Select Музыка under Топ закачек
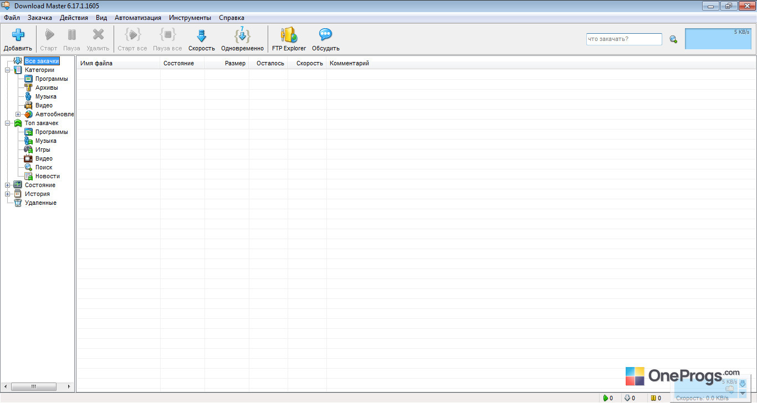The width and height of the screenshot is (757, 403). click(x=46, y=141)
